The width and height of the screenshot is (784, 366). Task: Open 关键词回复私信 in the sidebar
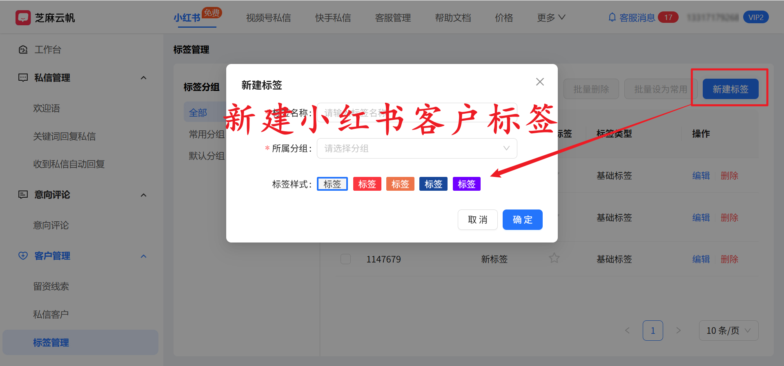coord(65,137)
